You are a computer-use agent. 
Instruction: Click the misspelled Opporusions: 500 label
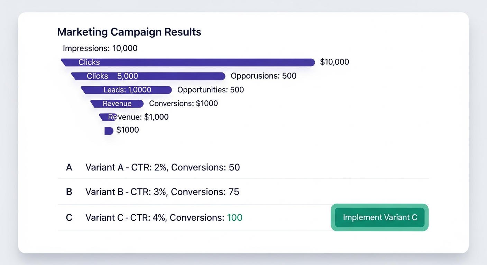[x=264, y=76]
